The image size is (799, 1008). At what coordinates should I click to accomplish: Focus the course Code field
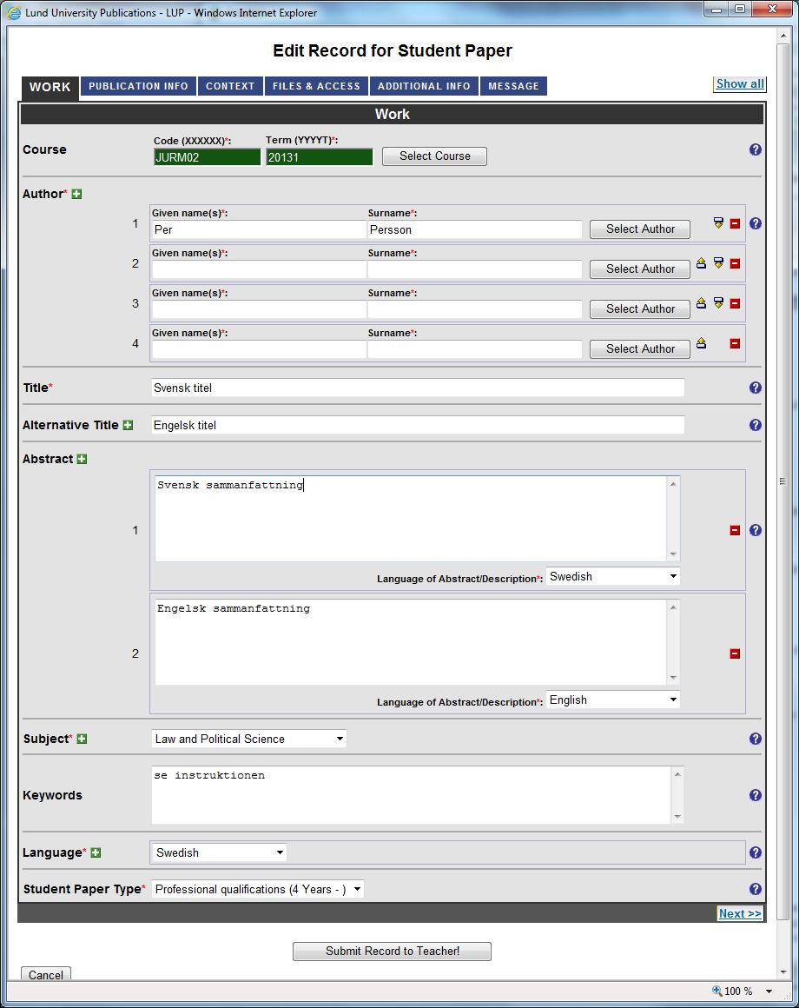tap(208, 157)
